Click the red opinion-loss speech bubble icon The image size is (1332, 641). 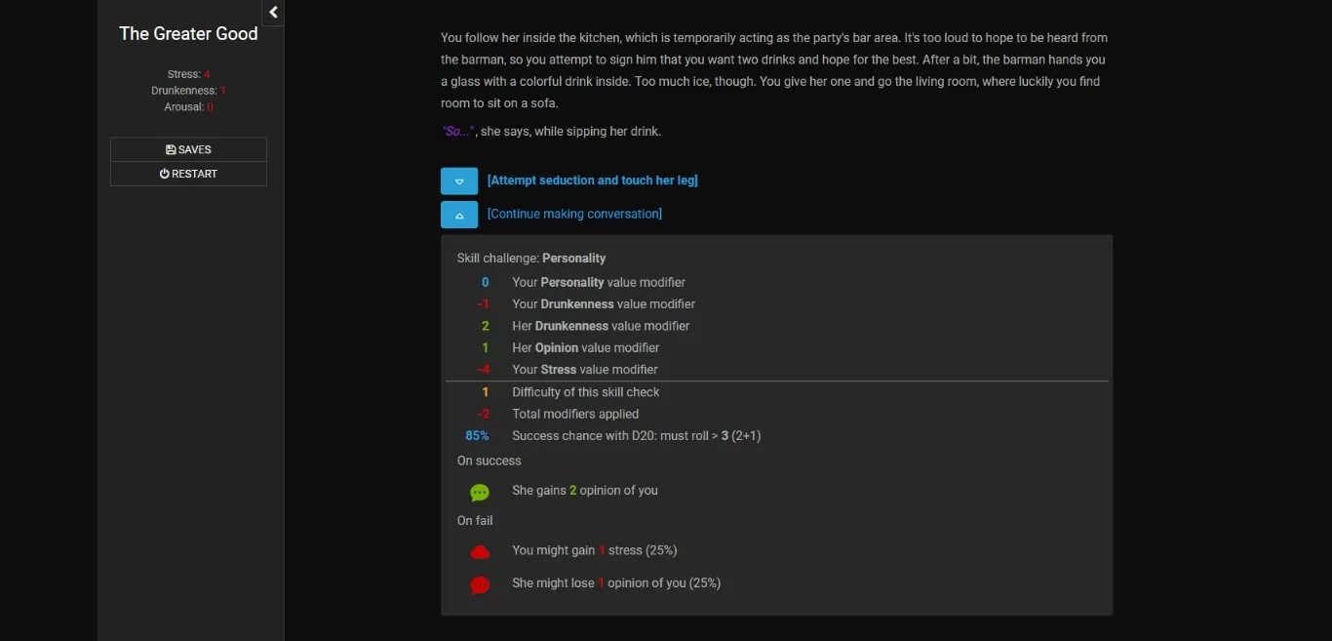pos(479,584)
